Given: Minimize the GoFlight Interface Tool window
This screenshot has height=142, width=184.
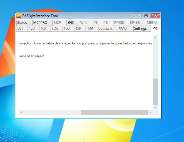Looking at the screenshot, I should click(x=136, y=16).
